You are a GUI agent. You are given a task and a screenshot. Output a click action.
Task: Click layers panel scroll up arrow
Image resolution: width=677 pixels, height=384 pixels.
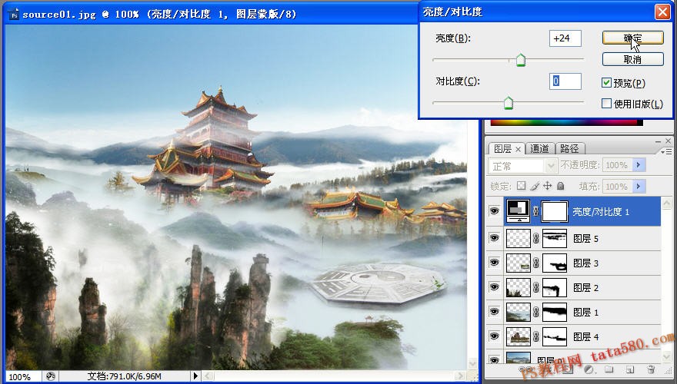[667, 204]
